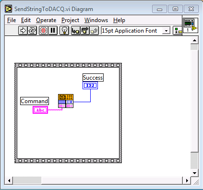Click the Step Over button

click(x=85, y=30)
